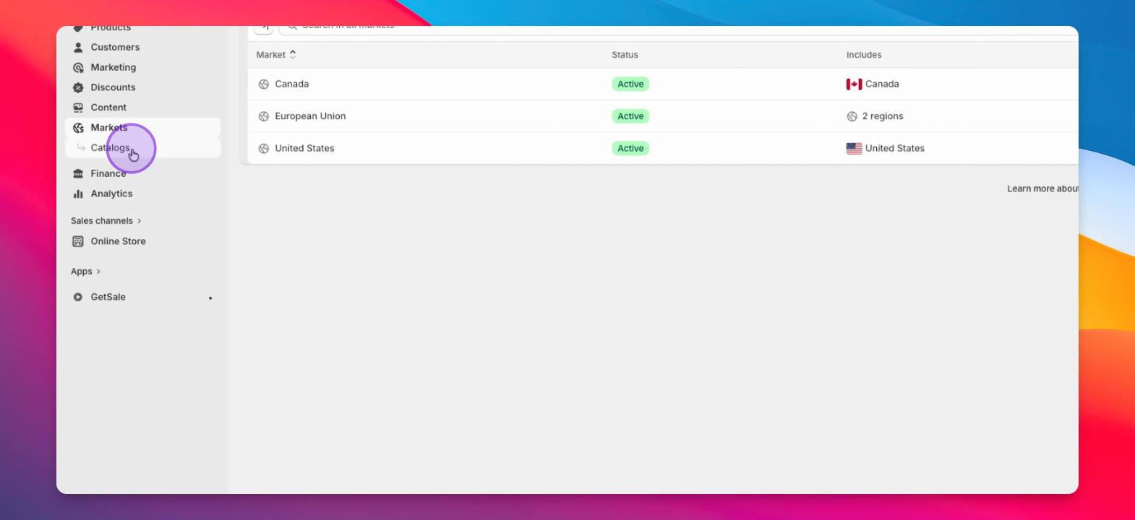The image size is (1135, 520).
Task: Open the Content section
Action: click(108, 108)
